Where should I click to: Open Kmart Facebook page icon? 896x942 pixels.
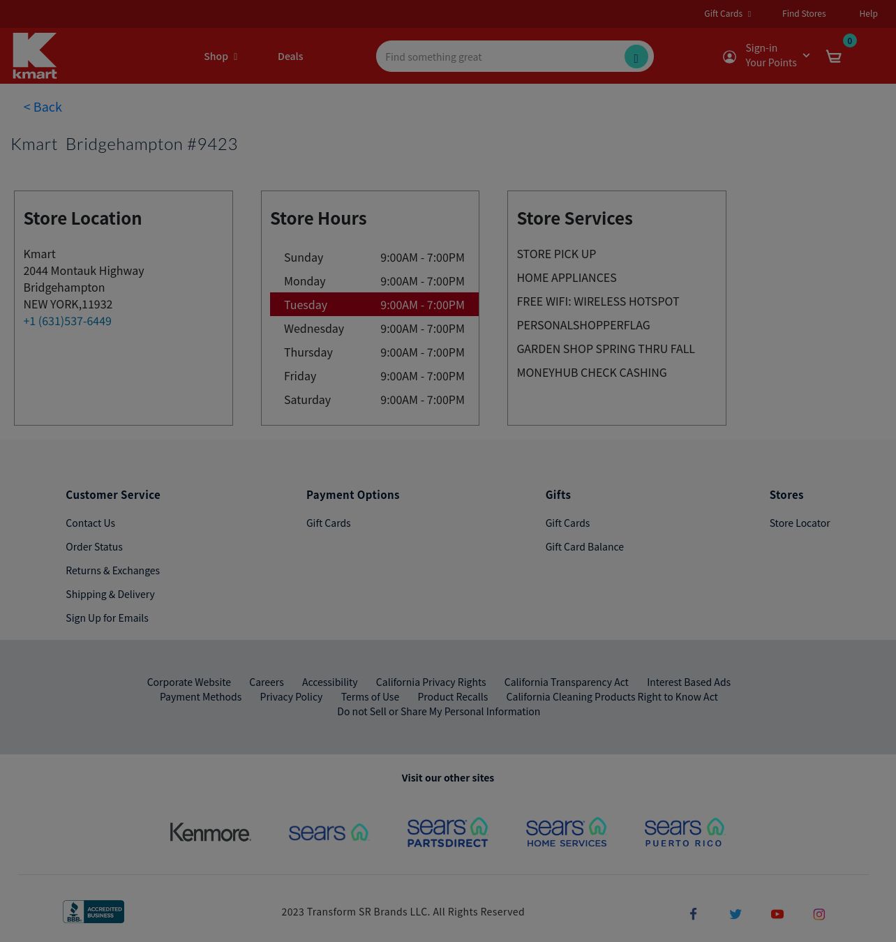click(693, 913)
